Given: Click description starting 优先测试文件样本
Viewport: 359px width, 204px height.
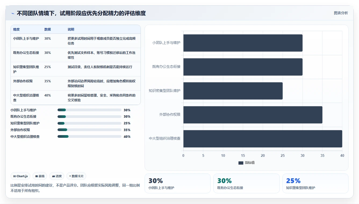Looking at the screenshot, I should pyautogui.click(x=102, y=55).
